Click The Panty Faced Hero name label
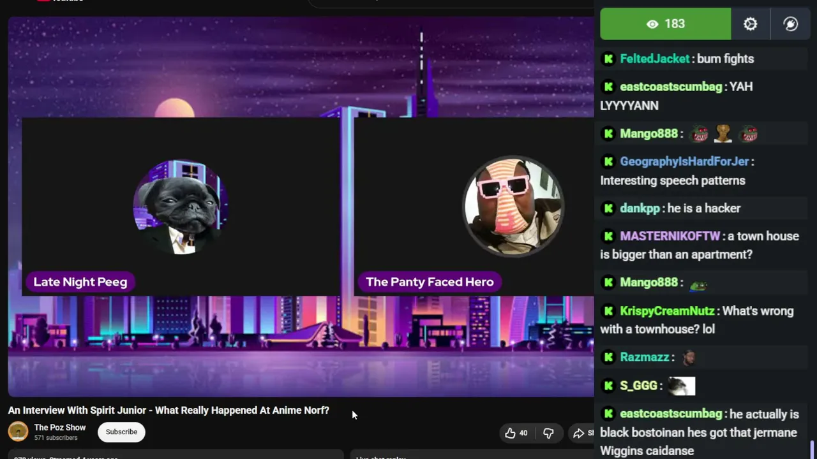 pos(430,282)
